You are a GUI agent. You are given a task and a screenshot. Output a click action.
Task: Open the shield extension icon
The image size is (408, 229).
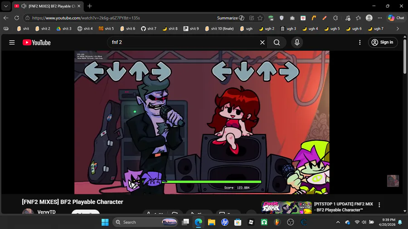282,18
